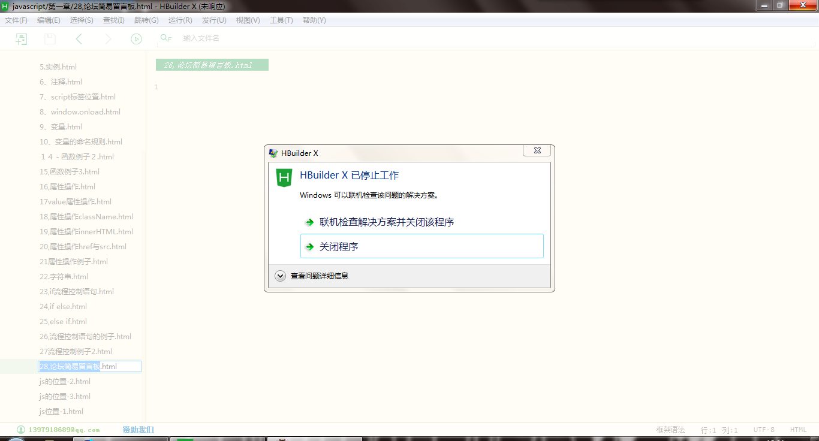Open the 帮助(Y) menu
The height and width of the screenshot is (441, 819).
[314, 20]
